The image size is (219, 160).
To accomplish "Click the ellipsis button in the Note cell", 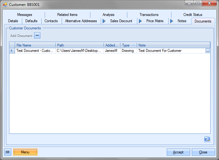I will tap(207, 51).
